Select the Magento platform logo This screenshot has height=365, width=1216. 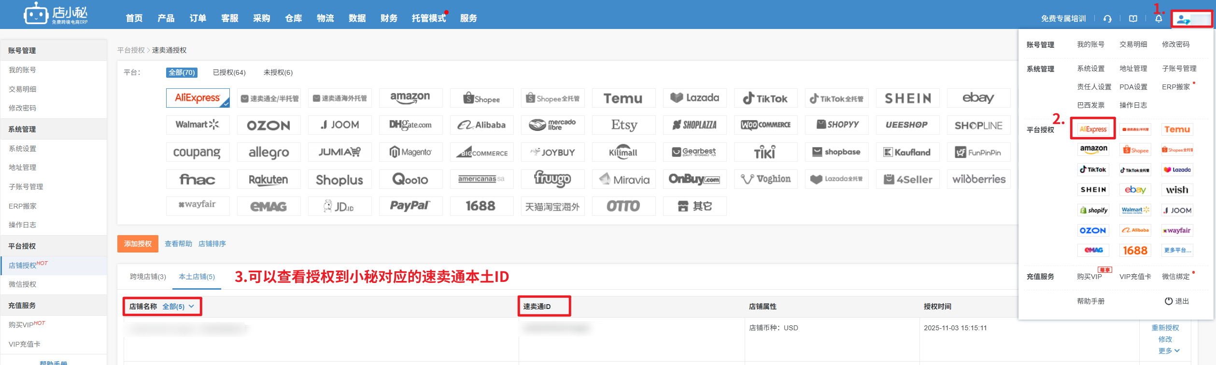pos(410,152)
